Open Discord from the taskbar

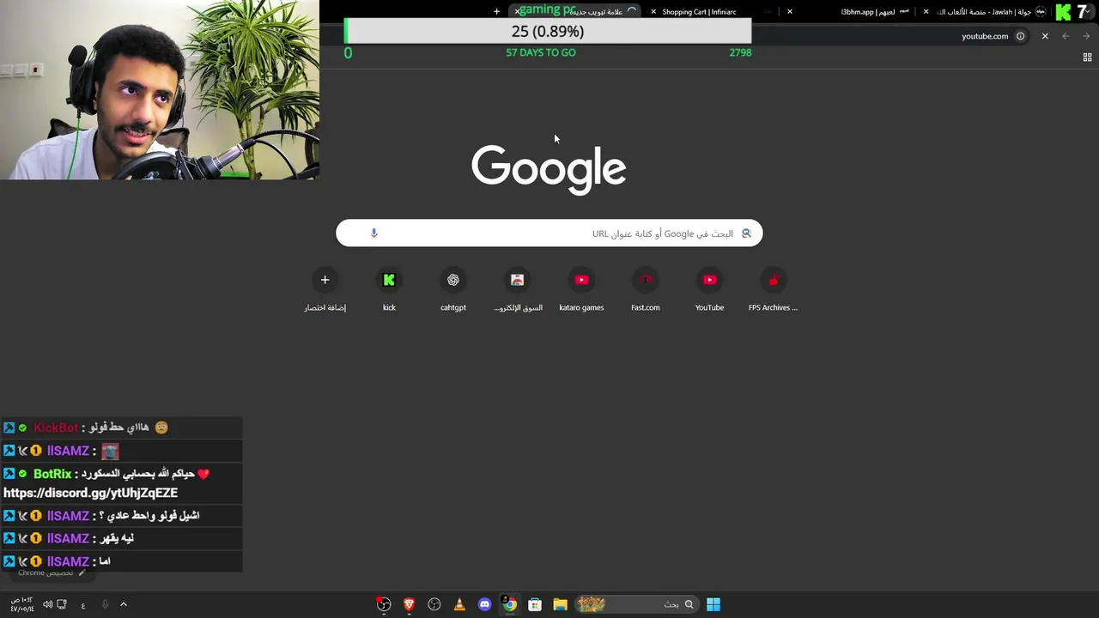(484, 604)
